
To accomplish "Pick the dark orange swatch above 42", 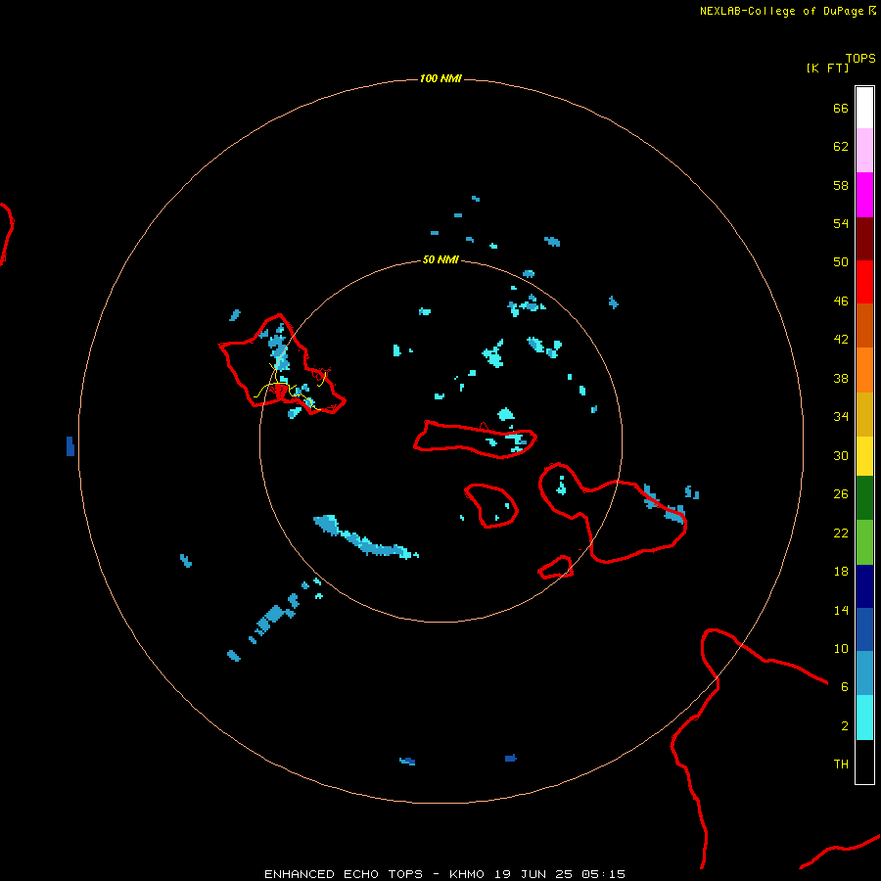I will coord(864,325).
